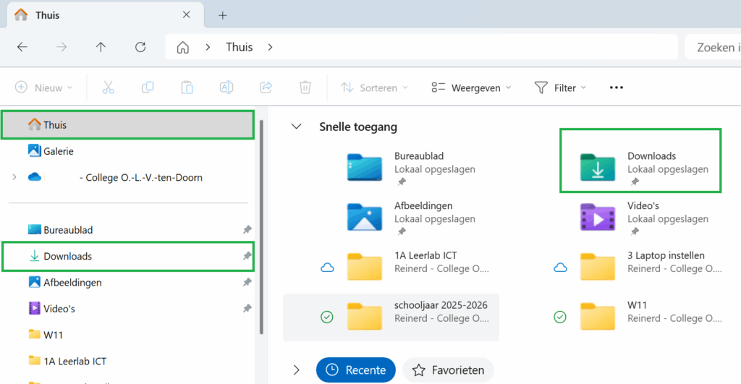741x384 pixels.
Task: Click the Nieuw button
Action: (x=44, y=88)
